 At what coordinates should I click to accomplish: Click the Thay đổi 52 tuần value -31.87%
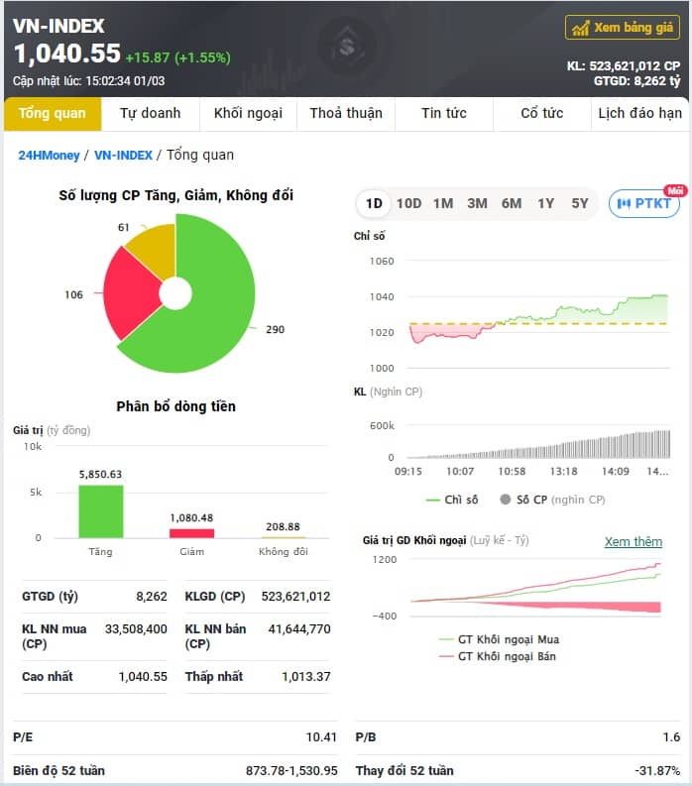657,771
